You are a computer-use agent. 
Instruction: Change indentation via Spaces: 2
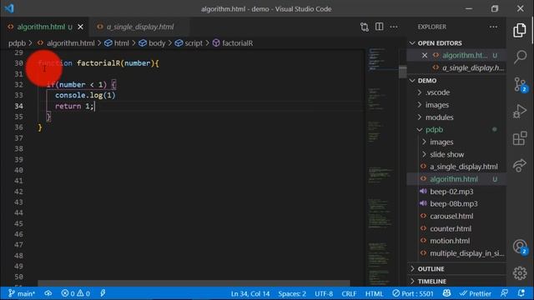(292, 293)
